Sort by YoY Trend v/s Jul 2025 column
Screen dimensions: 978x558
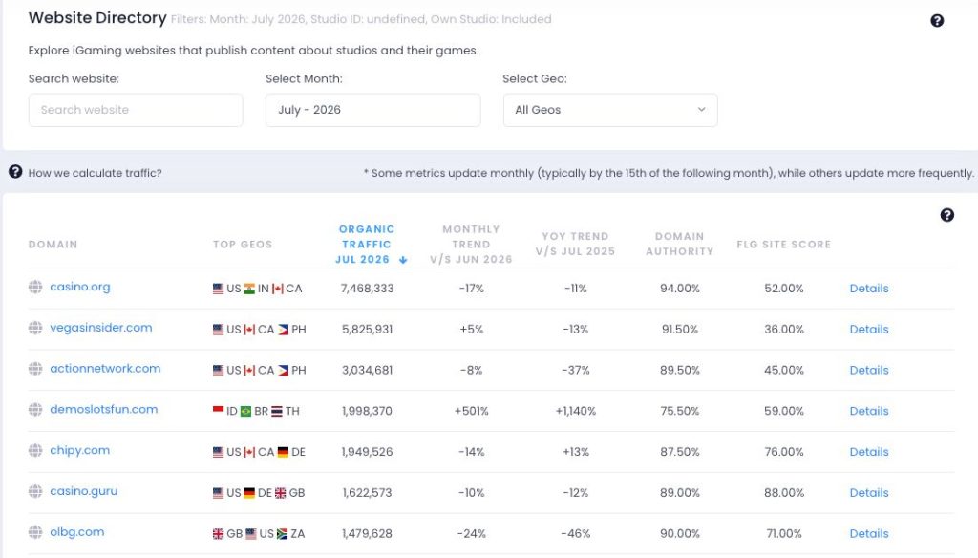point(575,244)
